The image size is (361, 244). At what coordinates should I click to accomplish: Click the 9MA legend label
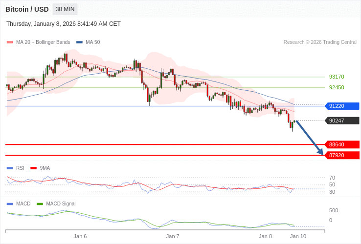tap(45, 168)
